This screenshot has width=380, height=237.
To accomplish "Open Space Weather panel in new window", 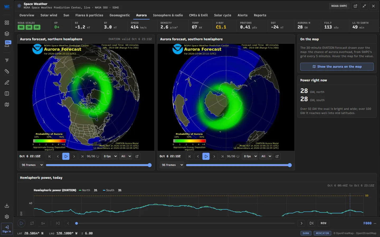I will tap(355, 6).
